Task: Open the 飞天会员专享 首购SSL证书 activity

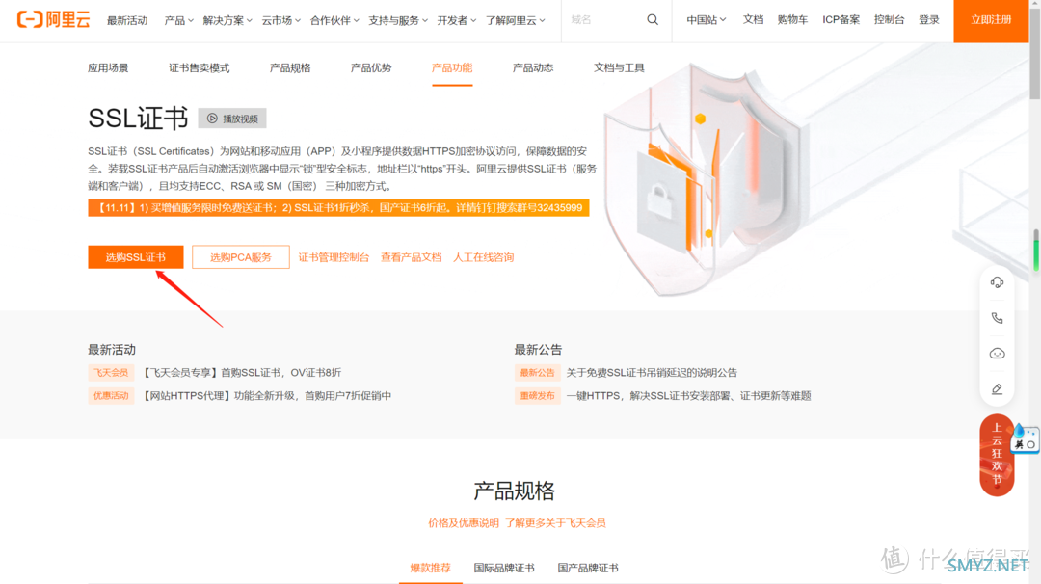Action: point(242,373)
